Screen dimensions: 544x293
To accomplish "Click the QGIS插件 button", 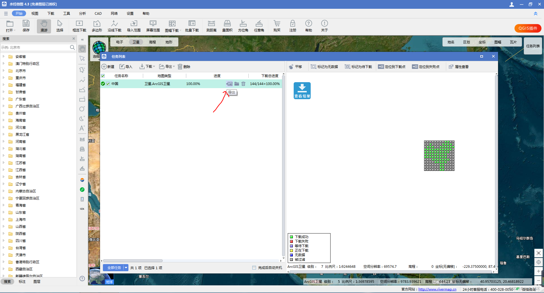I will pyautogui.click(x=528, y=28).
